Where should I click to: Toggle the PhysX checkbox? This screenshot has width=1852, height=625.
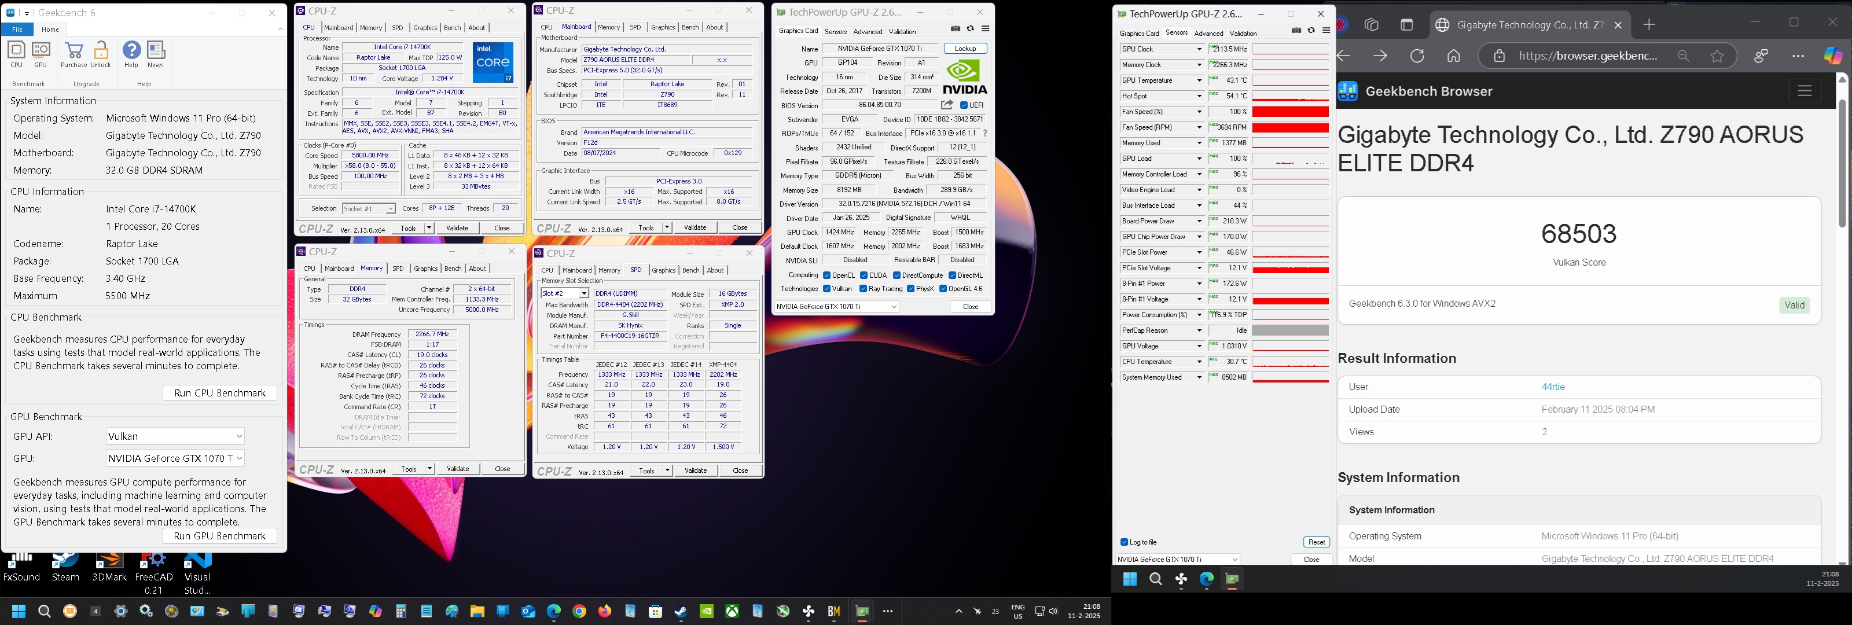pos(911,289)
